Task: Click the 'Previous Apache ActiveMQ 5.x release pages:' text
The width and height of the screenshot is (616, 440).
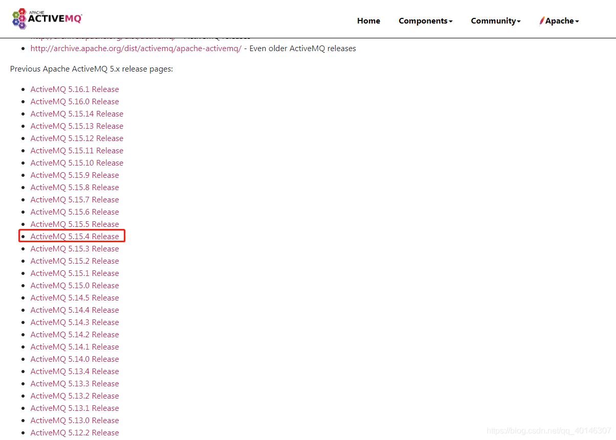Action: [92, 69]
